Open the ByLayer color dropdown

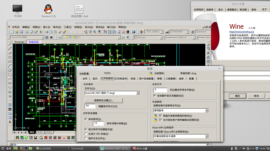pyautogui.click(x=161, y=37)
